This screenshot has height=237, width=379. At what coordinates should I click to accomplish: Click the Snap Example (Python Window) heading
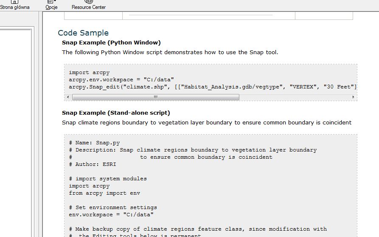[x=111, y=43]
